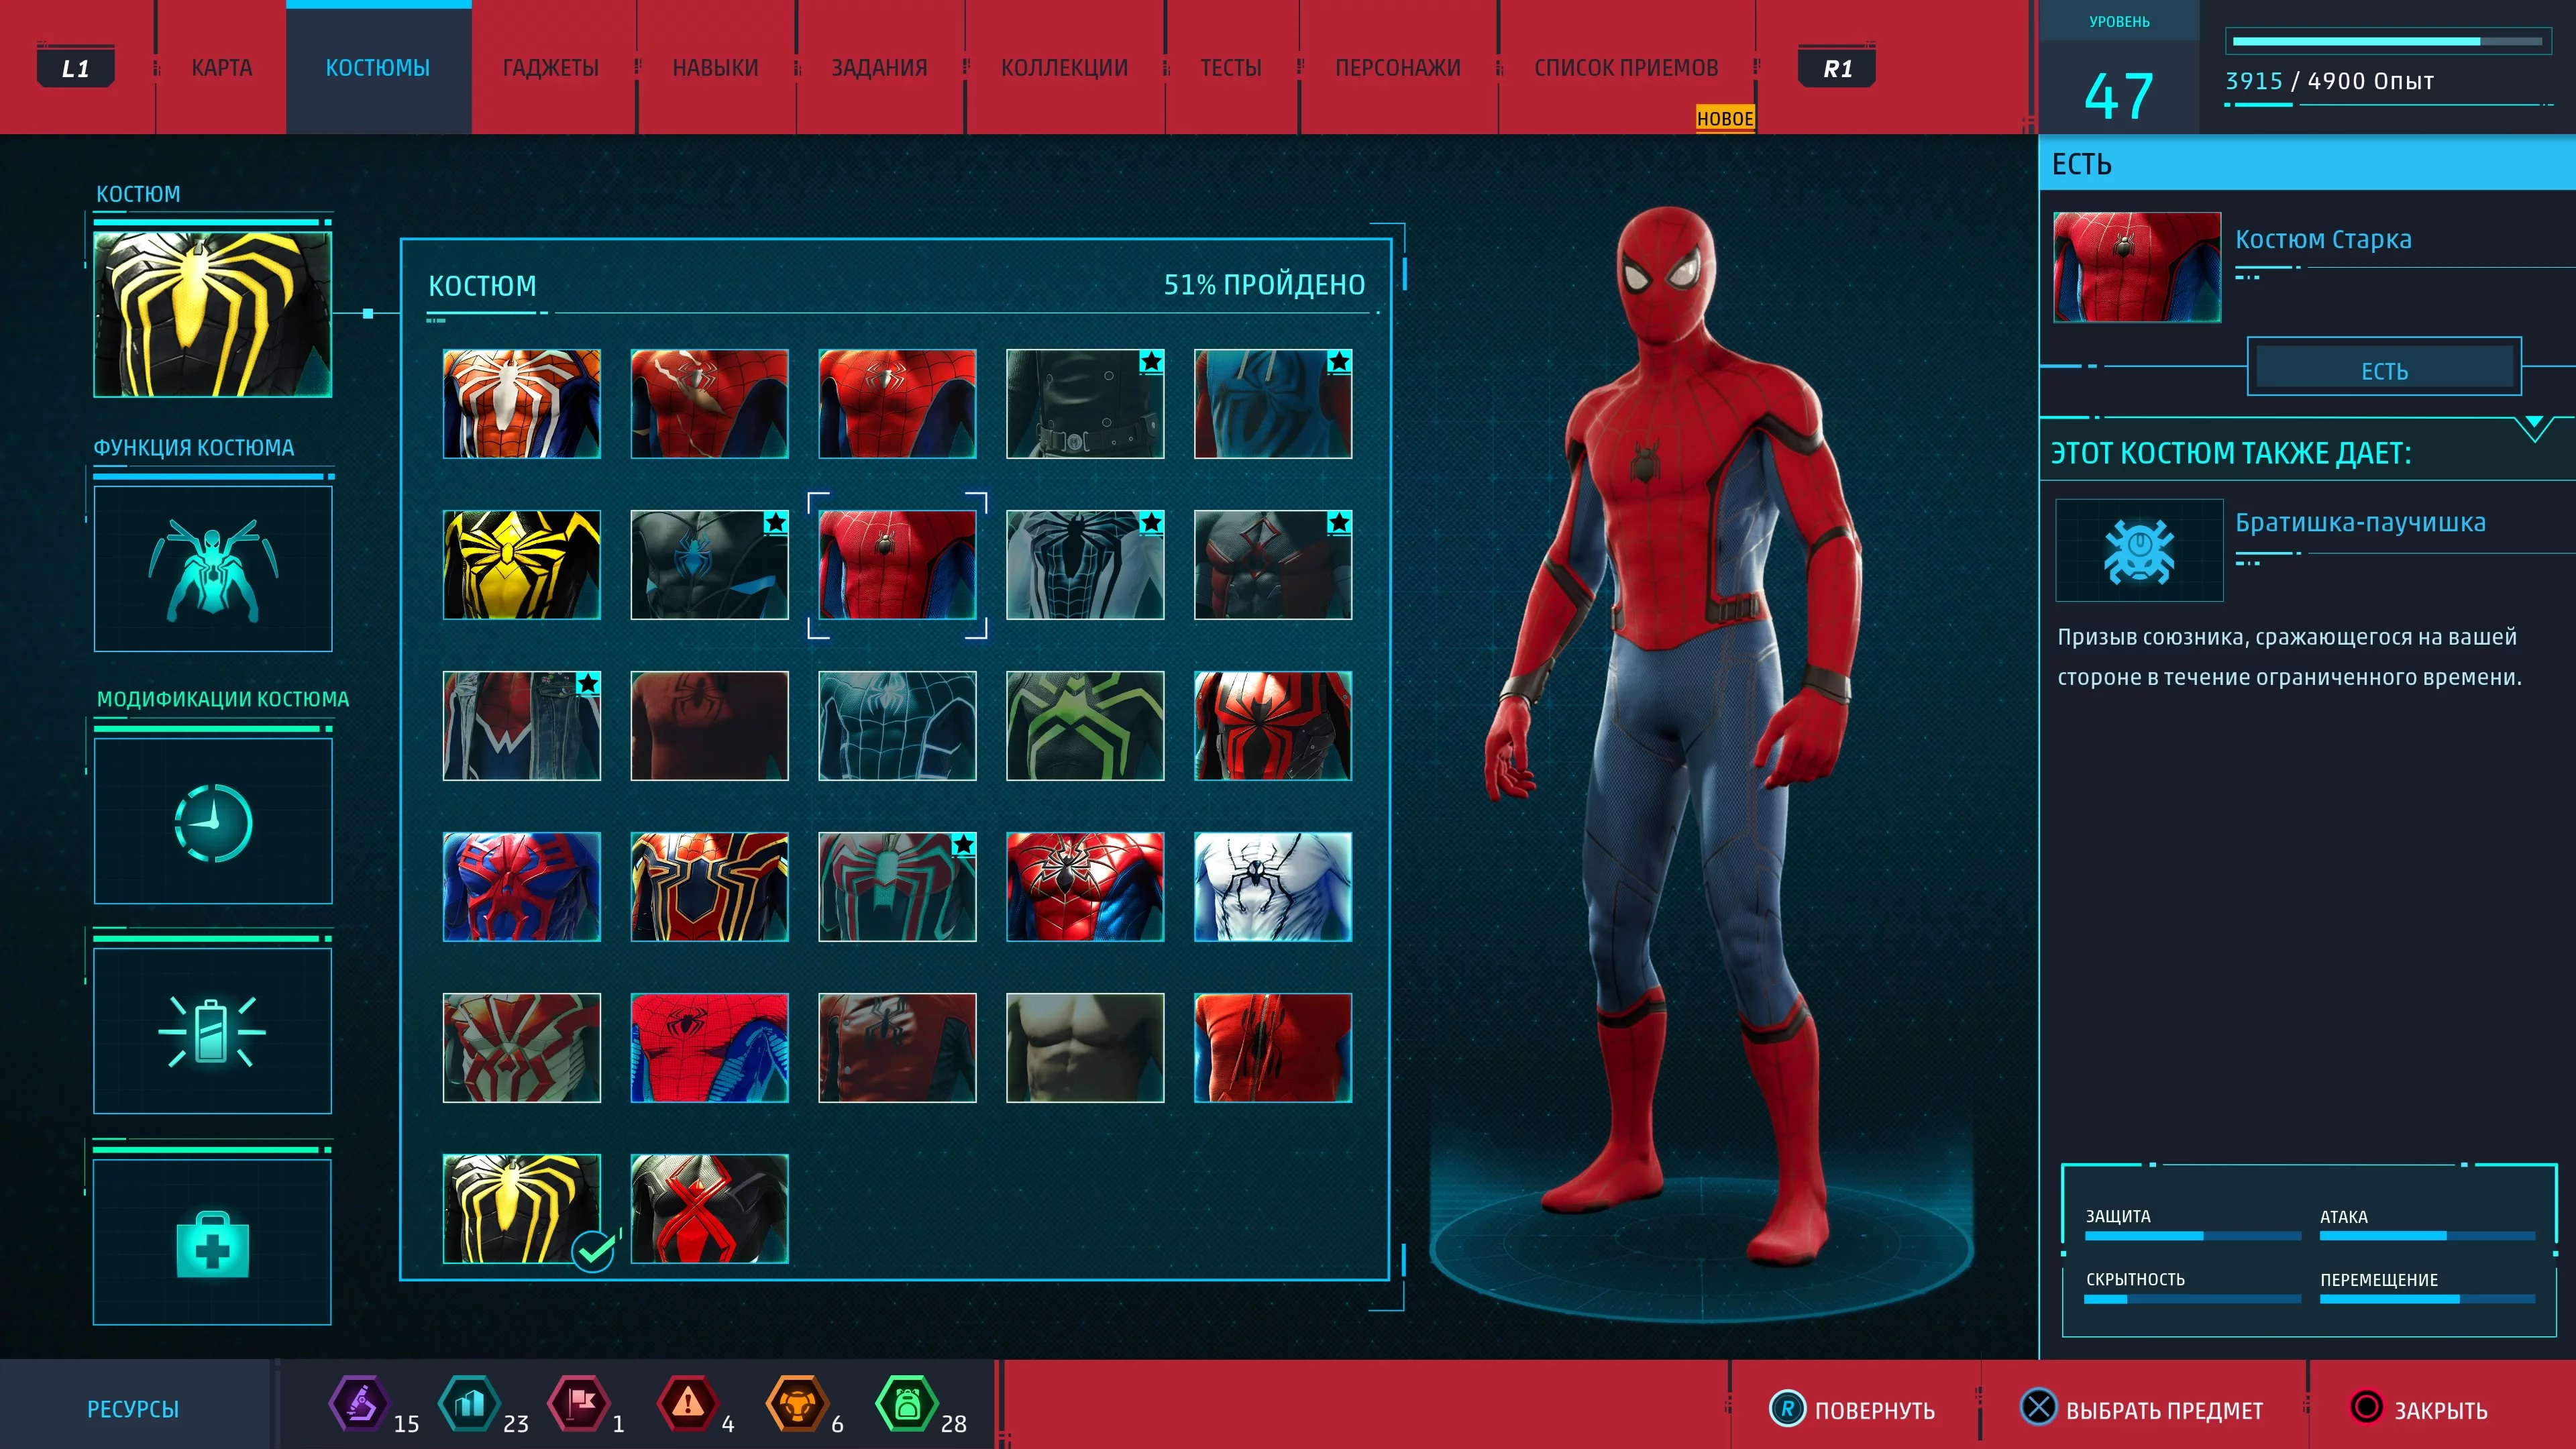2576x1449 pixels.
Task: Select the yellow-black suit in second row
Action: coord(522,565)
